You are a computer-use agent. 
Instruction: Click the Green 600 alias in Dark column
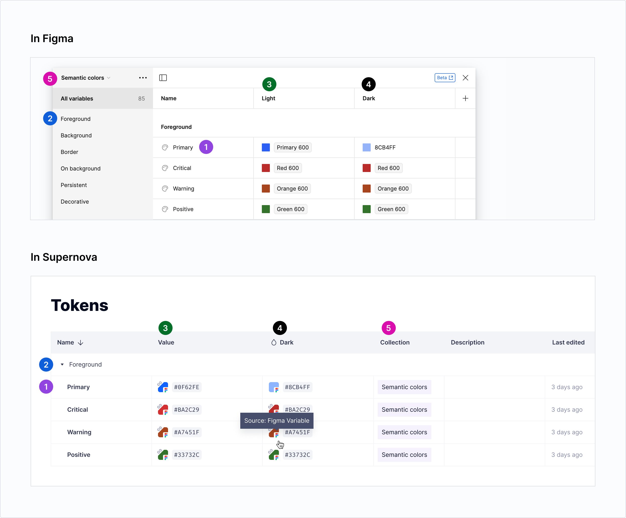(x=391, y=209)
